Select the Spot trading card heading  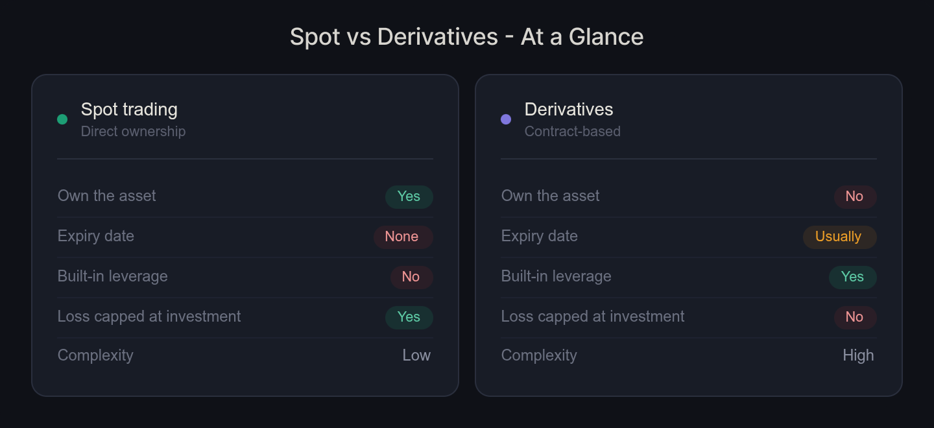pos(129,110)
